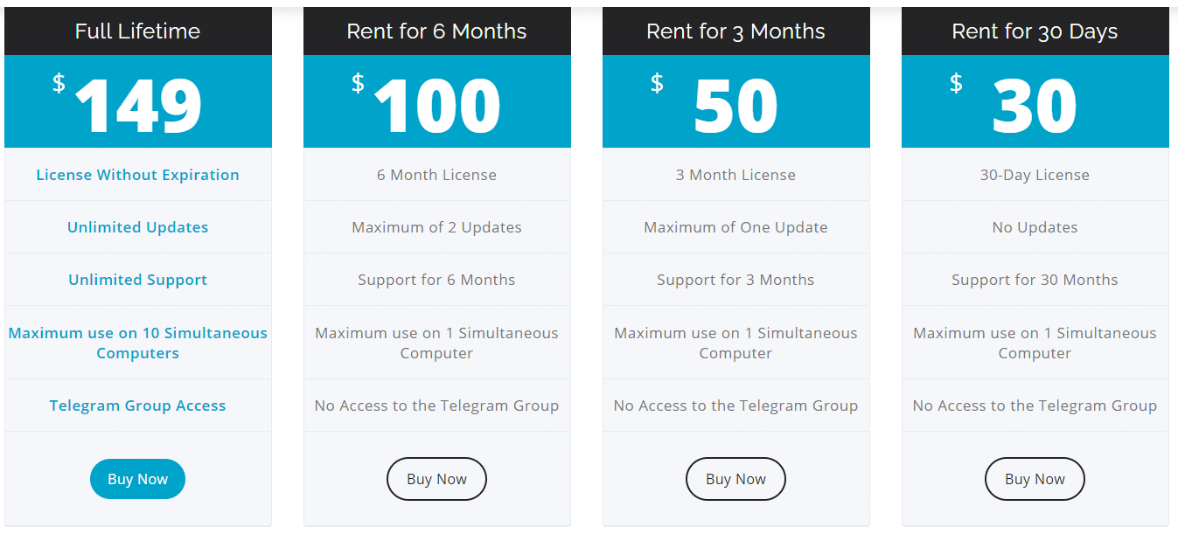
Task: Click License Without Expiration feature text
Action: [x=137, y=175]
